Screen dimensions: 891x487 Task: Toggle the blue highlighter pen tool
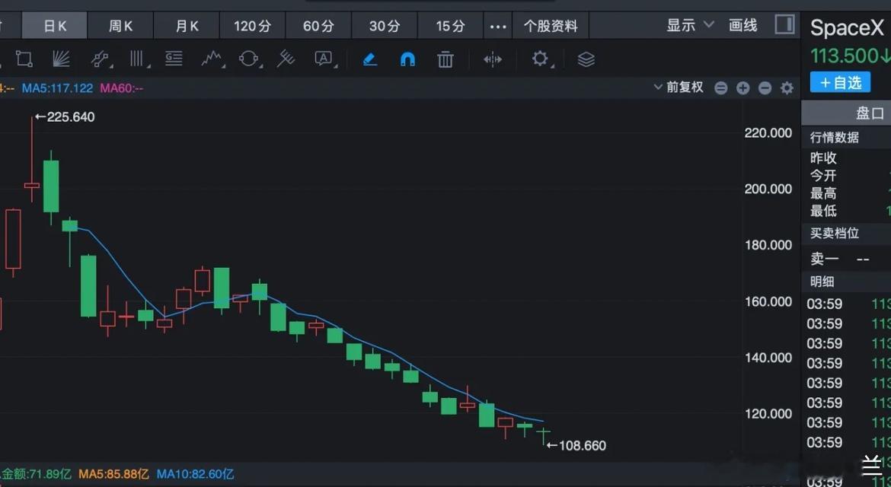coord(370,59)
